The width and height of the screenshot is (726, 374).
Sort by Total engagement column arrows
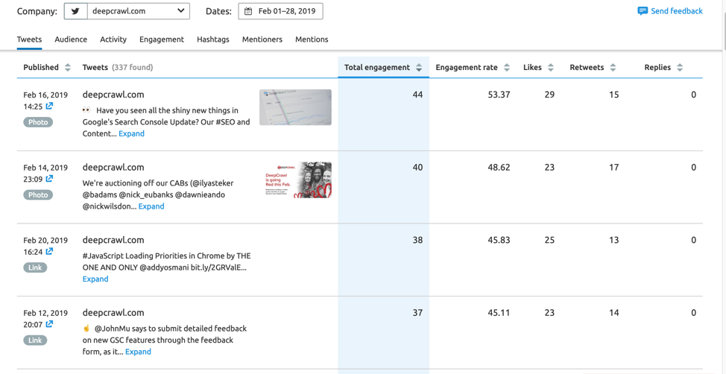click(419, 68)
